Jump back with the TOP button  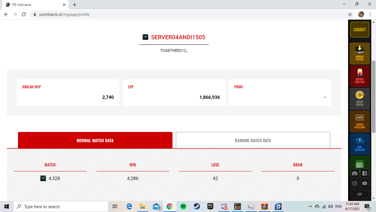point(360,194)
